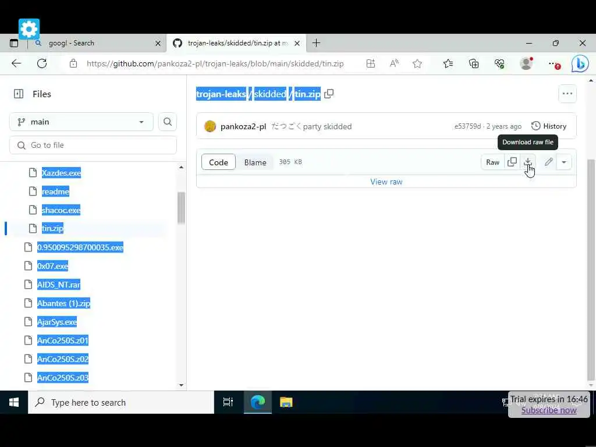Collapse the Files tree side panel

[x=19, y=94]
